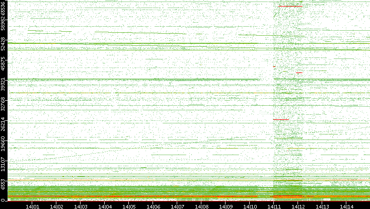The image size is (370, 209).
Task: Select the 32768 vertical axis label
Action: point(4,104)
